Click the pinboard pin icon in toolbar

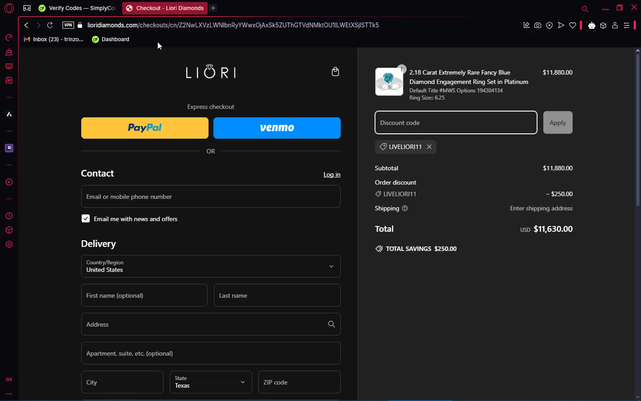526,25
